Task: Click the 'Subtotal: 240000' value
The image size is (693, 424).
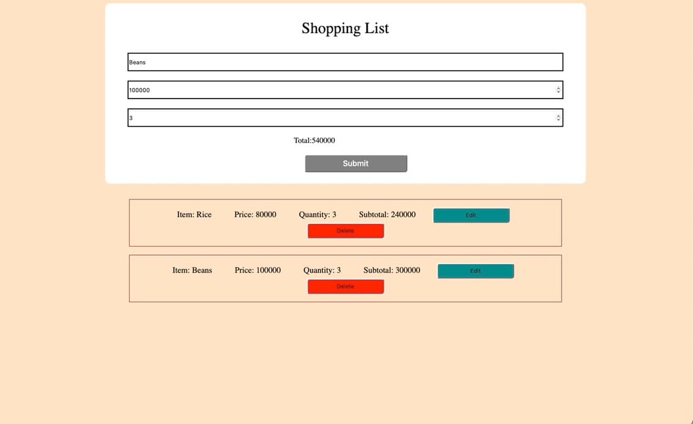Action: (387, 215)
